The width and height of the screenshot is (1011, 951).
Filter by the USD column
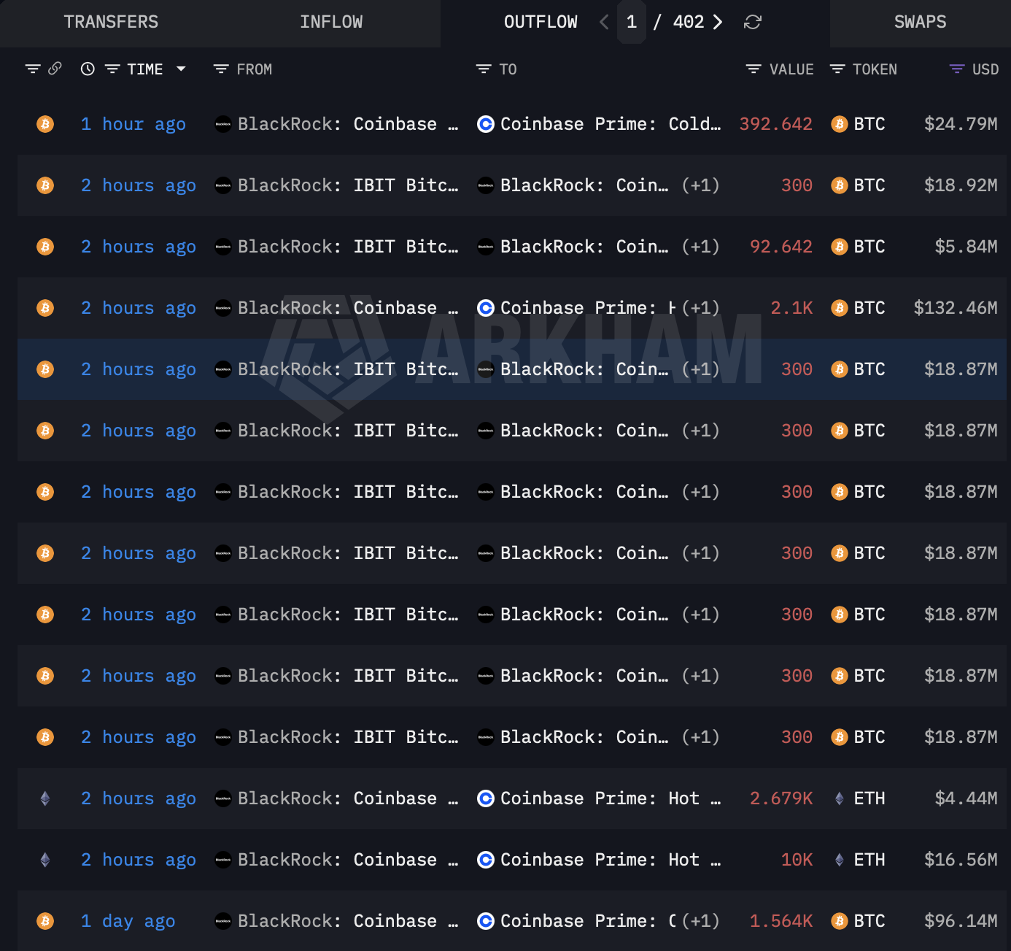(x=957, y=69)
